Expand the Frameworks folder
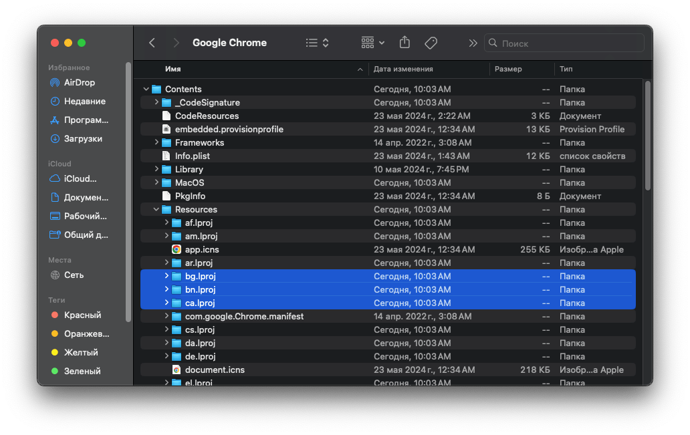This screenshot has height=435, width=690. [x=156, y=142]
